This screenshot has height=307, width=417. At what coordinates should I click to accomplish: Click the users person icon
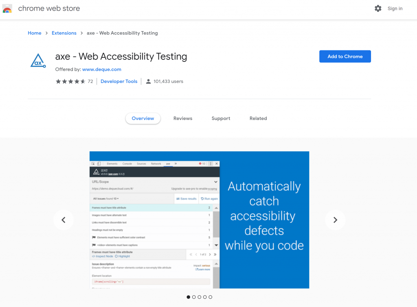pos(148,82)
